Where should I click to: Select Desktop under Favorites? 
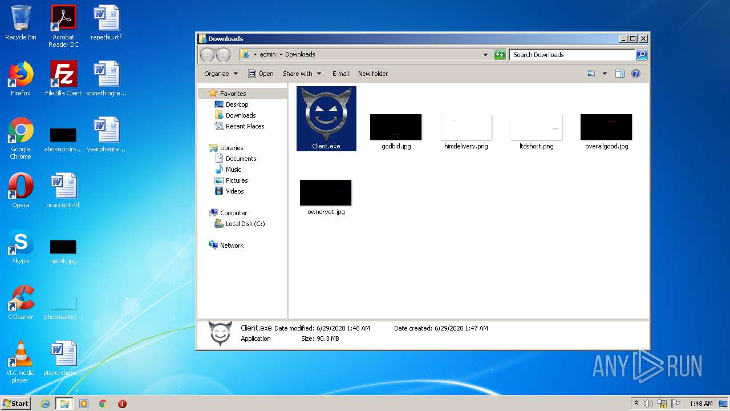click(x=237, y=104)
